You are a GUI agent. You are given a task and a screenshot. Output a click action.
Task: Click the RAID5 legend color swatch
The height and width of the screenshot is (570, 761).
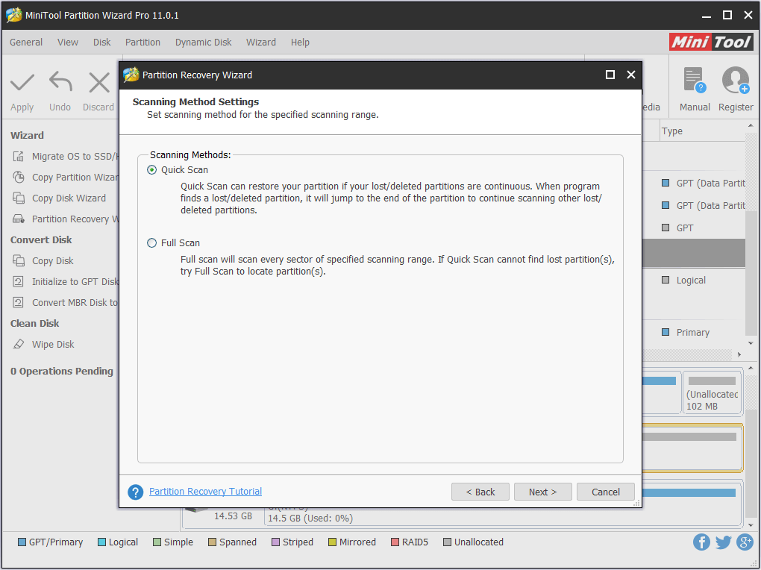click(395, 542)
